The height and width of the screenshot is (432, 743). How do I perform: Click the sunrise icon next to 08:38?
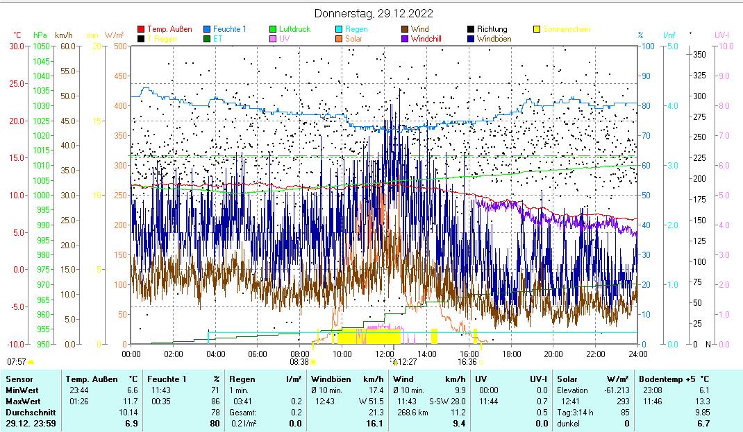click(313, 361)
